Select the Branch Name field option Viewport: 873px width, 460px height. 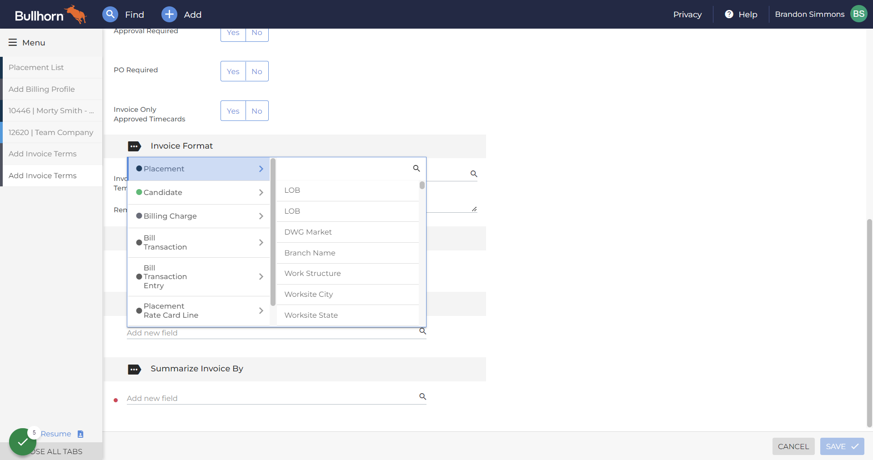pyautogui.click(x=347, y=253)
